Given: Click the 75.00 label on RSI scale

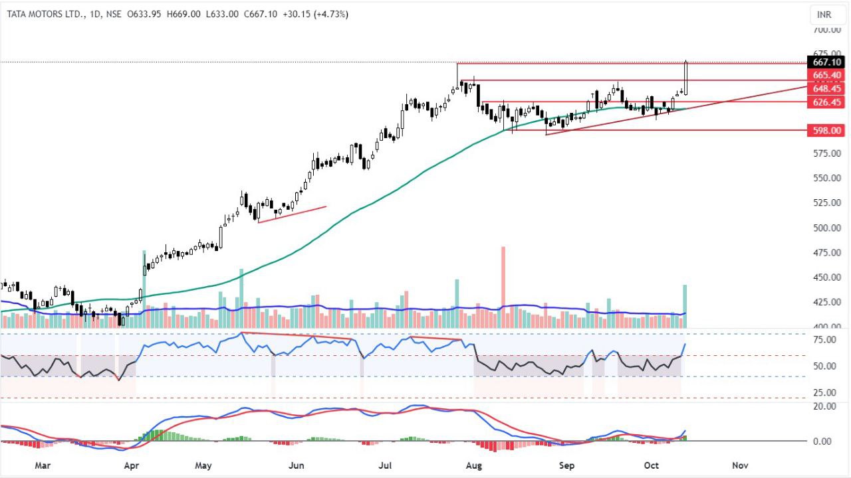Looking at the screenshot, I should click(825, 340).
